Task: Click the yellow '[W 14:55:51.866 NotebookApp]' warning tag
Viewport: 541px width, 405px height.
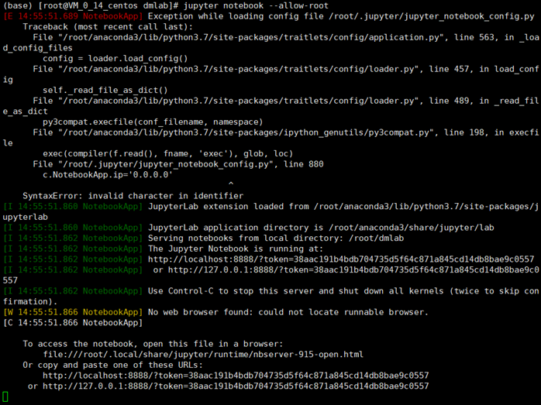Action: 73,312
